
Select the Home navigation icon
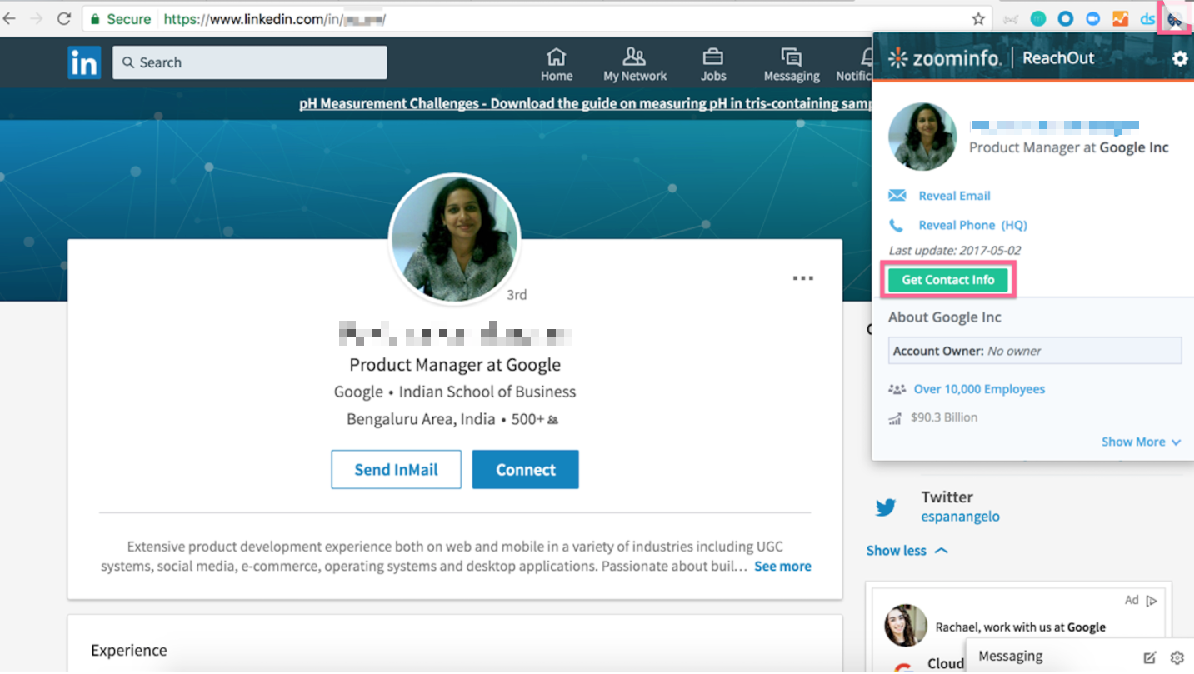(556, 57)
